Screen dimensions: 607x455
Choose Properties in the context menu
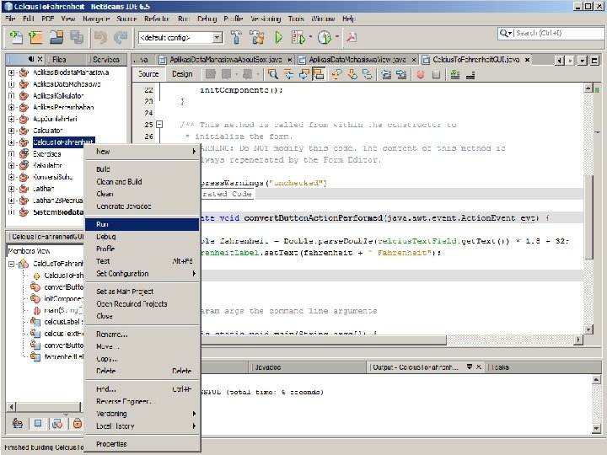pyautogui.click(x=142, y=444)
